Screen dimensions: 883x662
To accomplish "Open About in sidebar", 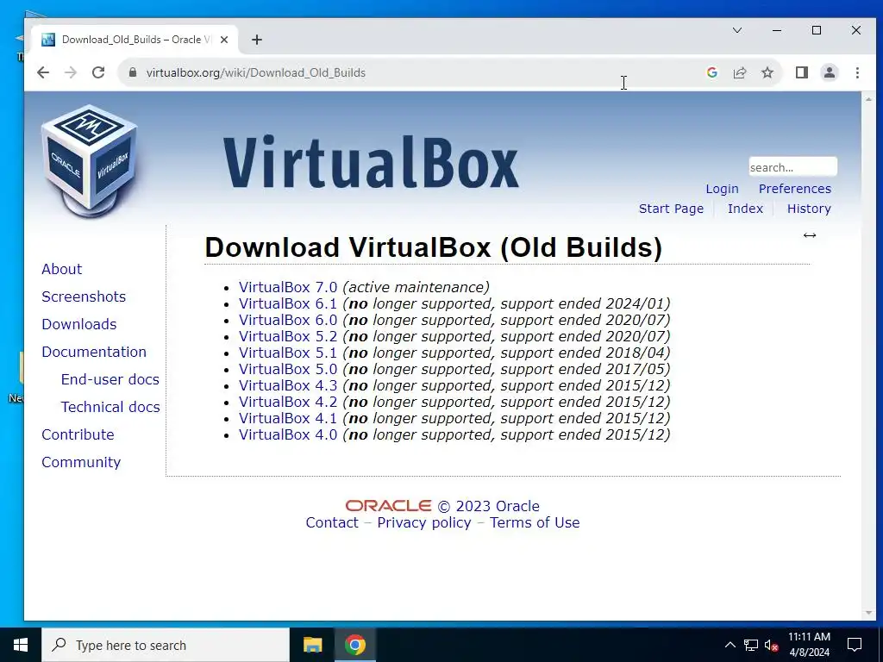I will (62, 269).
